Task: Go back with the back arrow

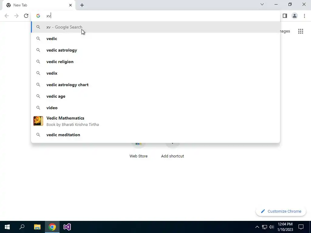Action: 7,16
